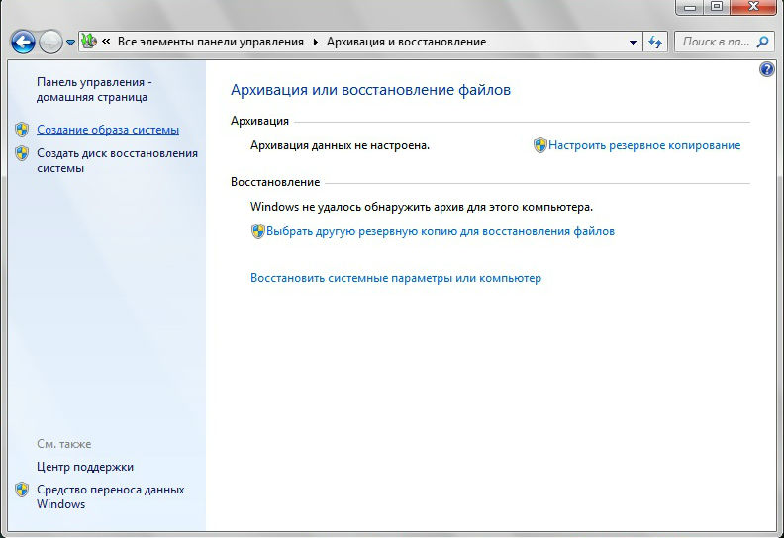Click shield icon beside 'Выбрать другую резервную копию'
Image resolution: width=784 pixels, height=538 pixels.
pos(257,231)
